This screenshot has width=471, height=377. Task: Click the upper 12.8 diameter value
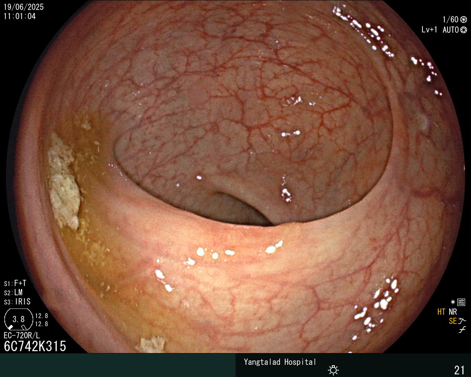click(x=42, y=316)
